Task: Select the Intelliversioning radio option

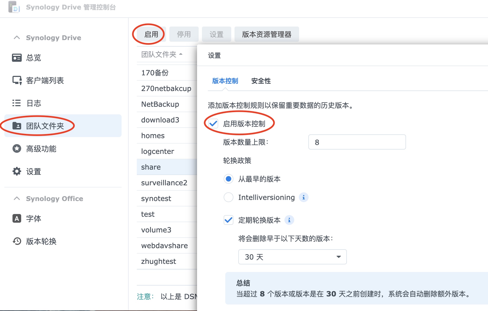Action: 229,197
